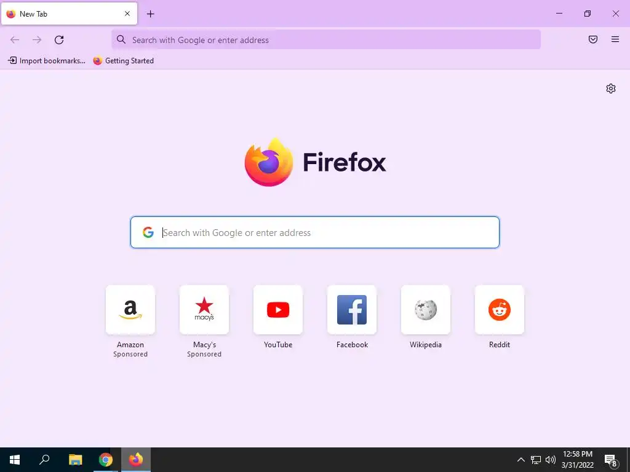Open the new tab personalize gear icon
630x472 pixels.
click(x=611, y=88)
